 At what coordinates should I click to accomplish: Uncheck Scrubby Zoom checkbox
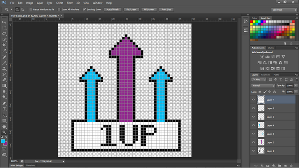[x=85, y=9]
